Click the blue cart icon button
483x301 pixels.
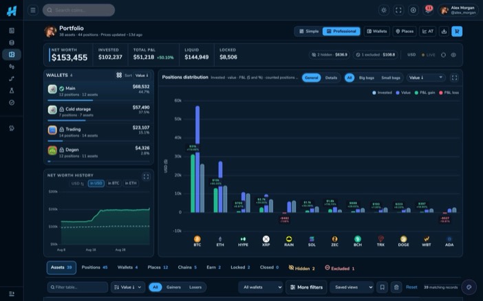pos(457,32)
